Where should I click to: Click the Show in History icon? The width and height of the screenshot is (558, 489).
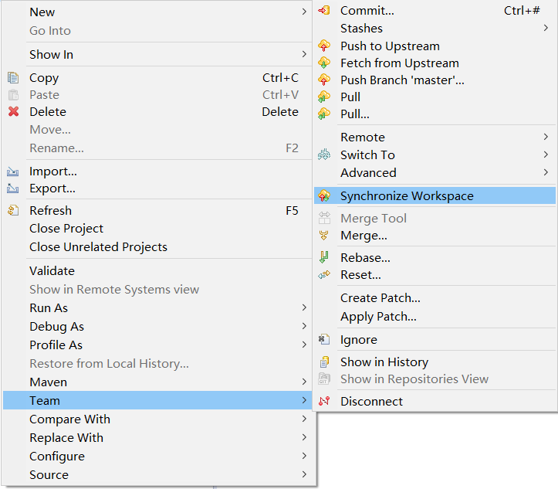click(x=324, y=362)
